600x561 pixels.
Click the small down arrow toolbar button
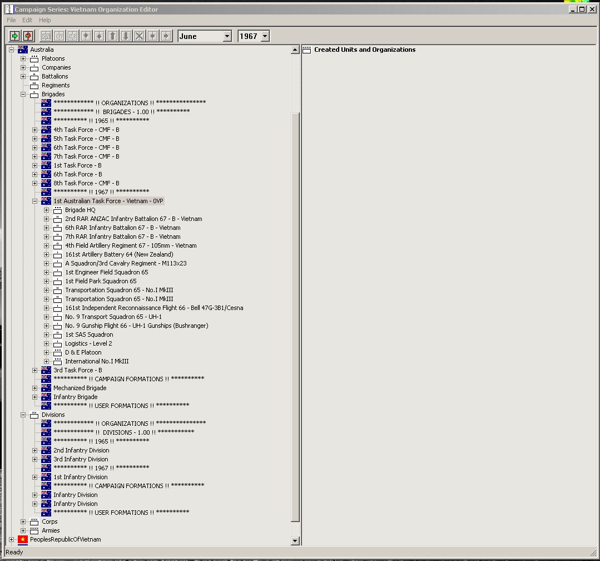[x=100, y=36]
